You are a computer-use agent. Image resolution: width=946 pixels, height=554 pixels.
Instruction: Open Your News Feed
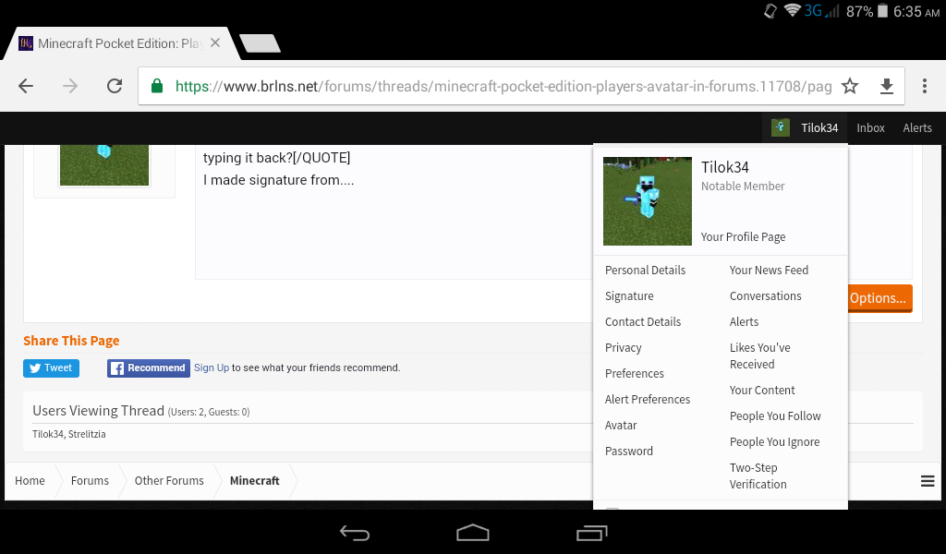point(769,270)
